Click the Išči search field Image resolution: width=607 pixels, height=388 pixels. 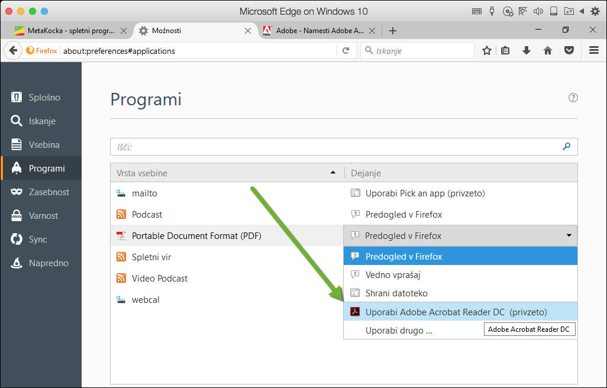(344, 147)
